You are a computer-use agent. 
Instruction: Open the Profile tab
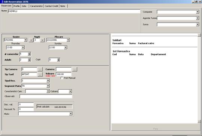(x=16, y=6)
